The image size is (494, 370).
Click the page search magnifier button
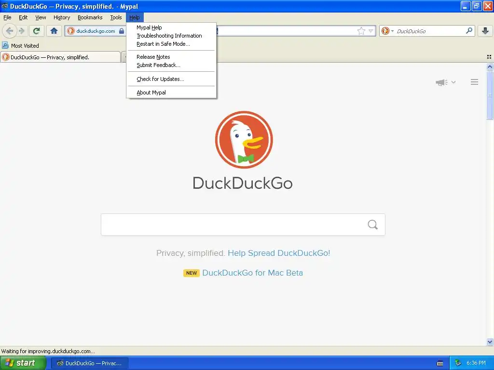point(373,225)
